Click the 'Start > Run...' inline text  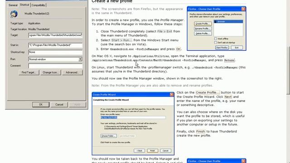[122, 40]
